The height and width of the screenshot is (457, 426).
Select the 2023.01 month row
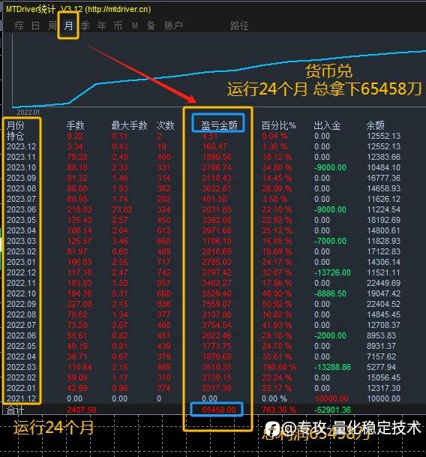[203, 262]
